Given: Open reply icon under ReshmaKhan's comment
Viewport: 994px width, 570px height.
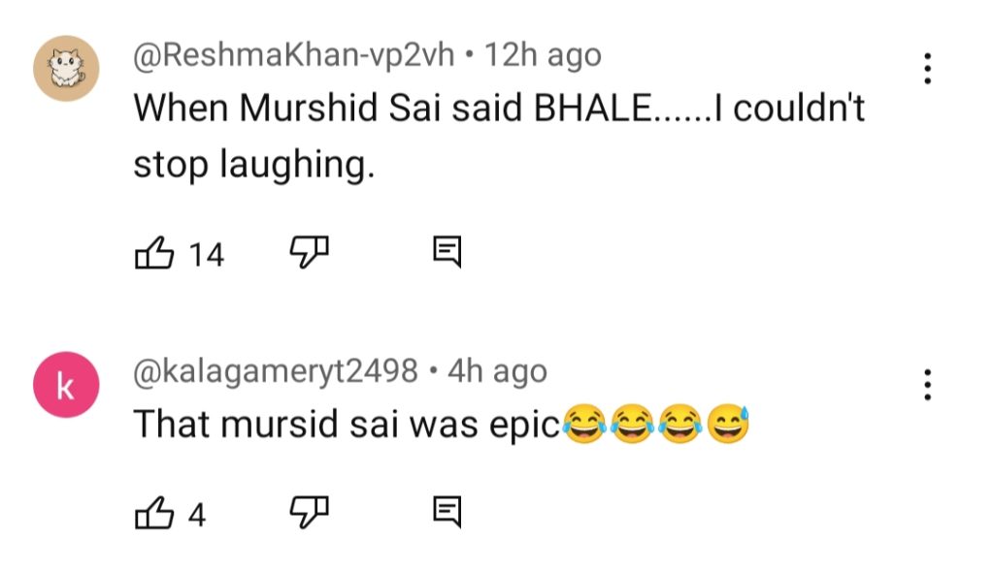Looking at the screenshot, I should pos(446,254).
